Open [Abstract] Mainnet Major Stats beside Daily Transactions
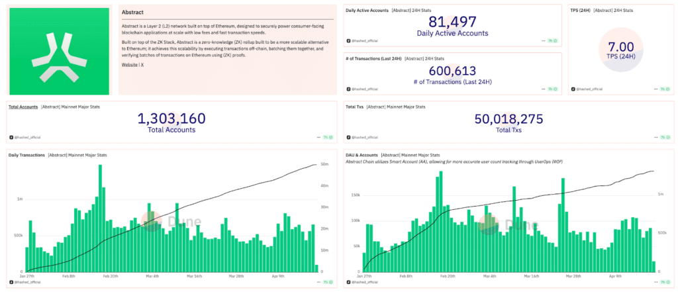 [78, 155]
